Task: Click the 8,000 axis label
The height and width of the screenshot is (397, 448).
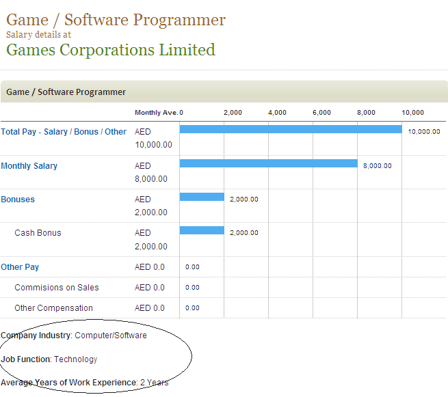Action: 366,113
